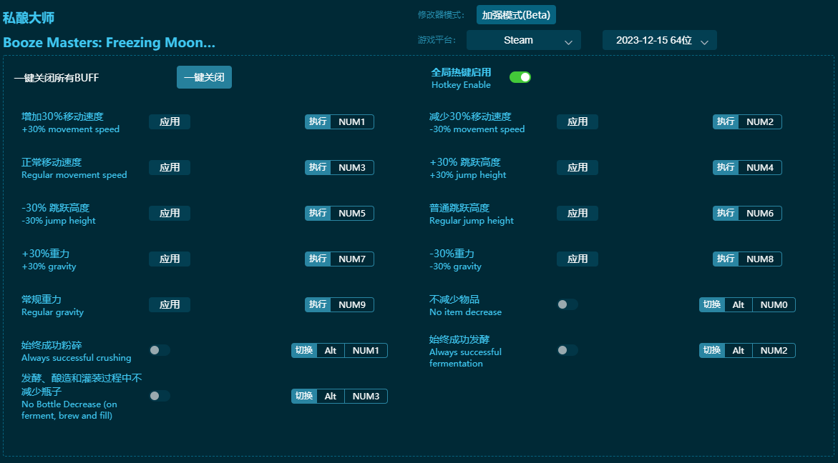The height and width of the screenshot is (463, 838).
Task: Click the NUM3 hotkey for No Bottle Decrease
Action: coord(366,396)
